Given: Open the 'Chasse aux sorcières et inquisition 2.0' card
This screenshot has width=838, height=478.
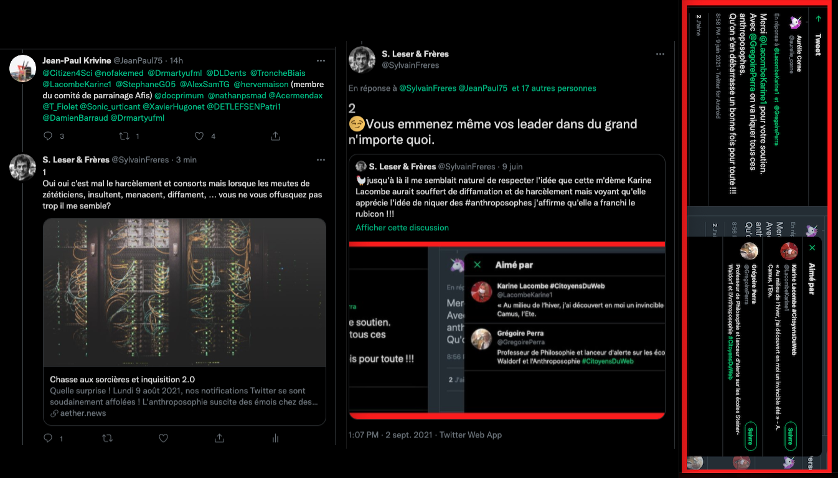Looking at the screenshot, I should tap(184, 395).
